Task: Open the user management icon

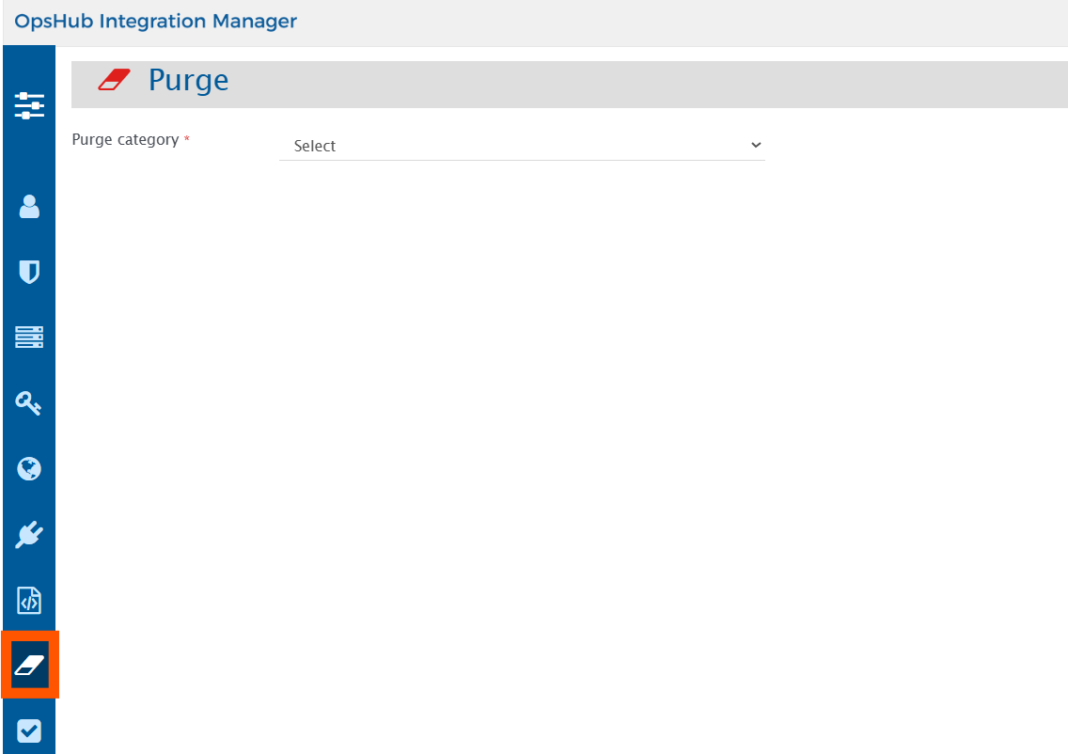Action: (x=29, y=207)
